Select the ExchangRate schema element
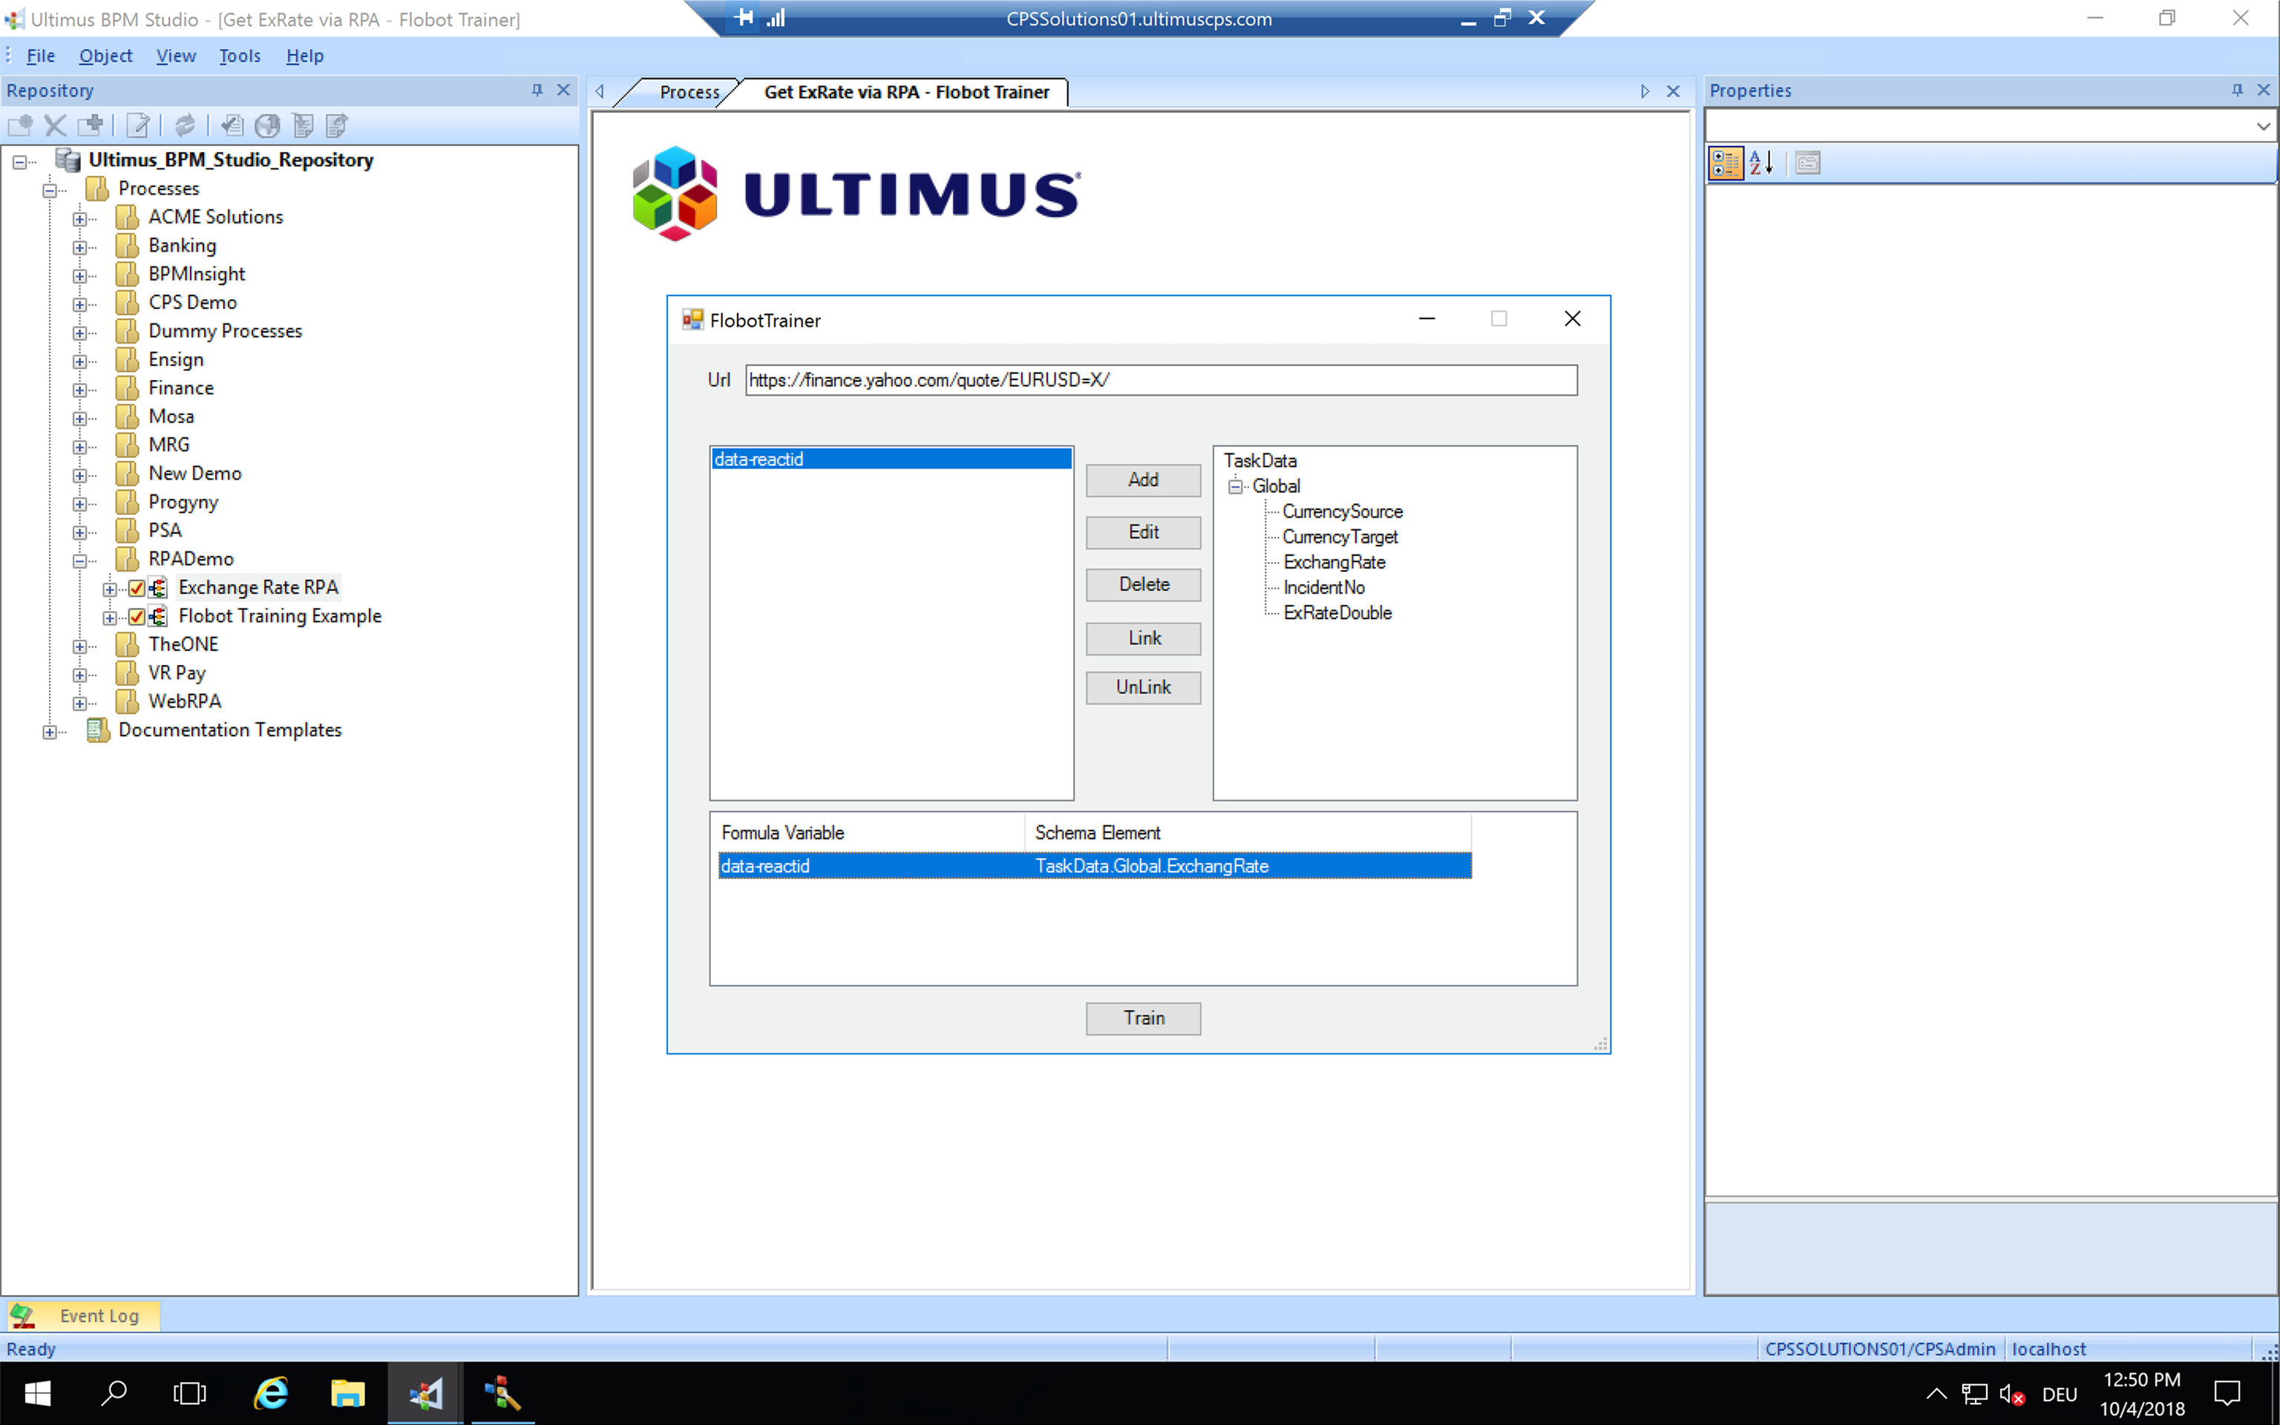Image resolution: width=2280 pixels, height=1425 pixels. click(x=1334, y=562)
